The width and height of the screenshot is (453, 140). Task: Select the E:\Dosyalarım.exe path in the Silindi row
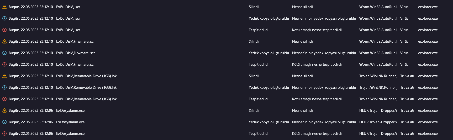(x=70, y=110)
